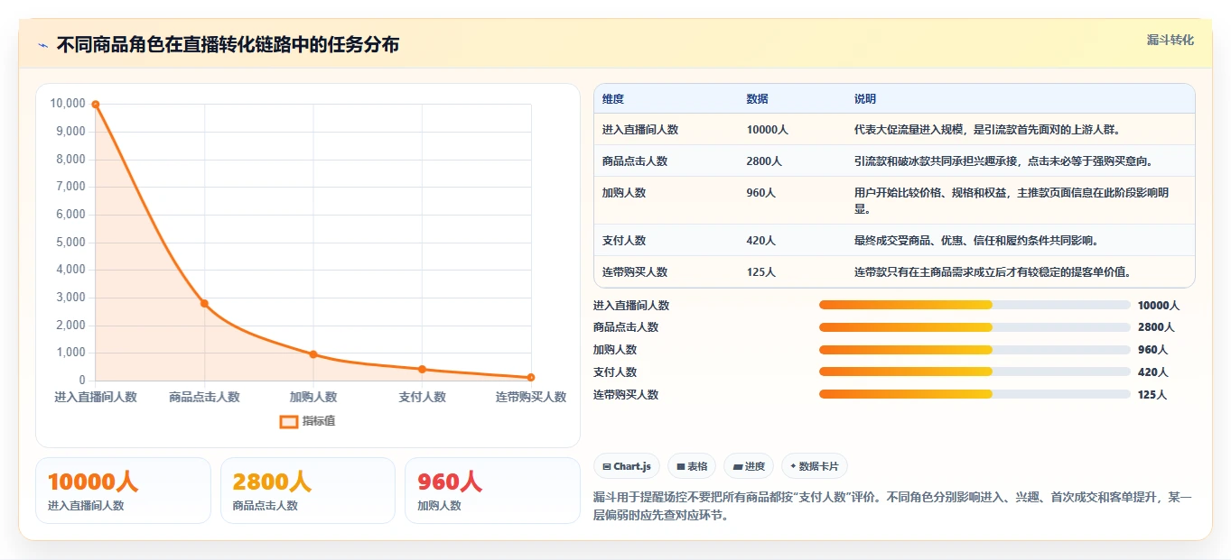The width and height of the screenshot is (1231, 560).
Task: Select the Chart.js chip
Action: tap(627, 466)
